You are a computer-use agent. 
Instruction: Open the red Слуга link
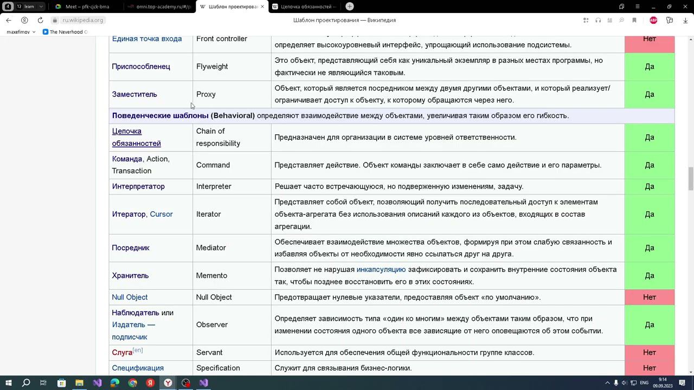(x=122, y=353)
